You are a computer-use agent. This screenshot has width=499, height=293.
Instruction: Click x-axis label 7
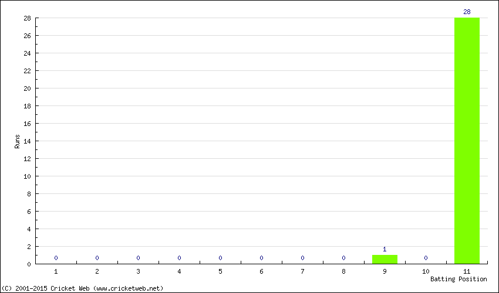click(x=302, y=271)
